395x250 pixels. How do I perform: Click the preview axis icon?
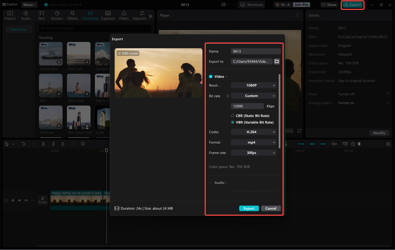point(334,144)
